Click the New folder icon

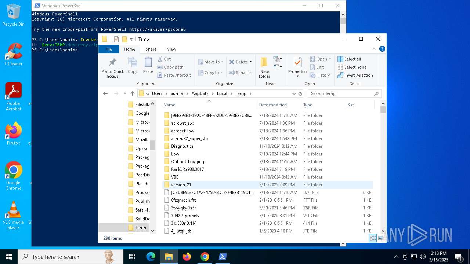[x=264, y=68]
